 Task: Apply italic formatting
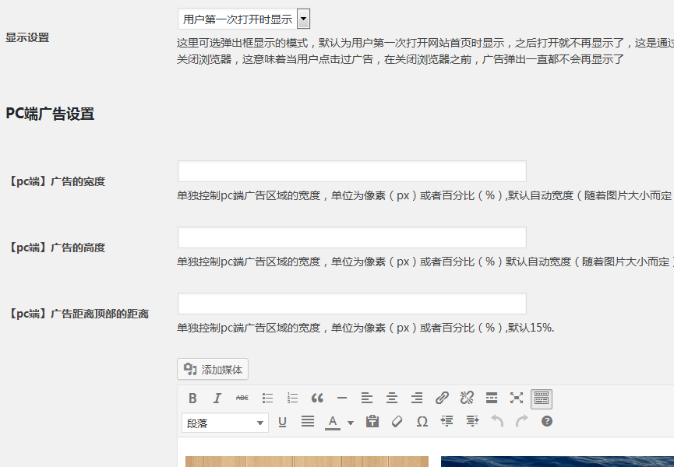[x=217, y=399]
